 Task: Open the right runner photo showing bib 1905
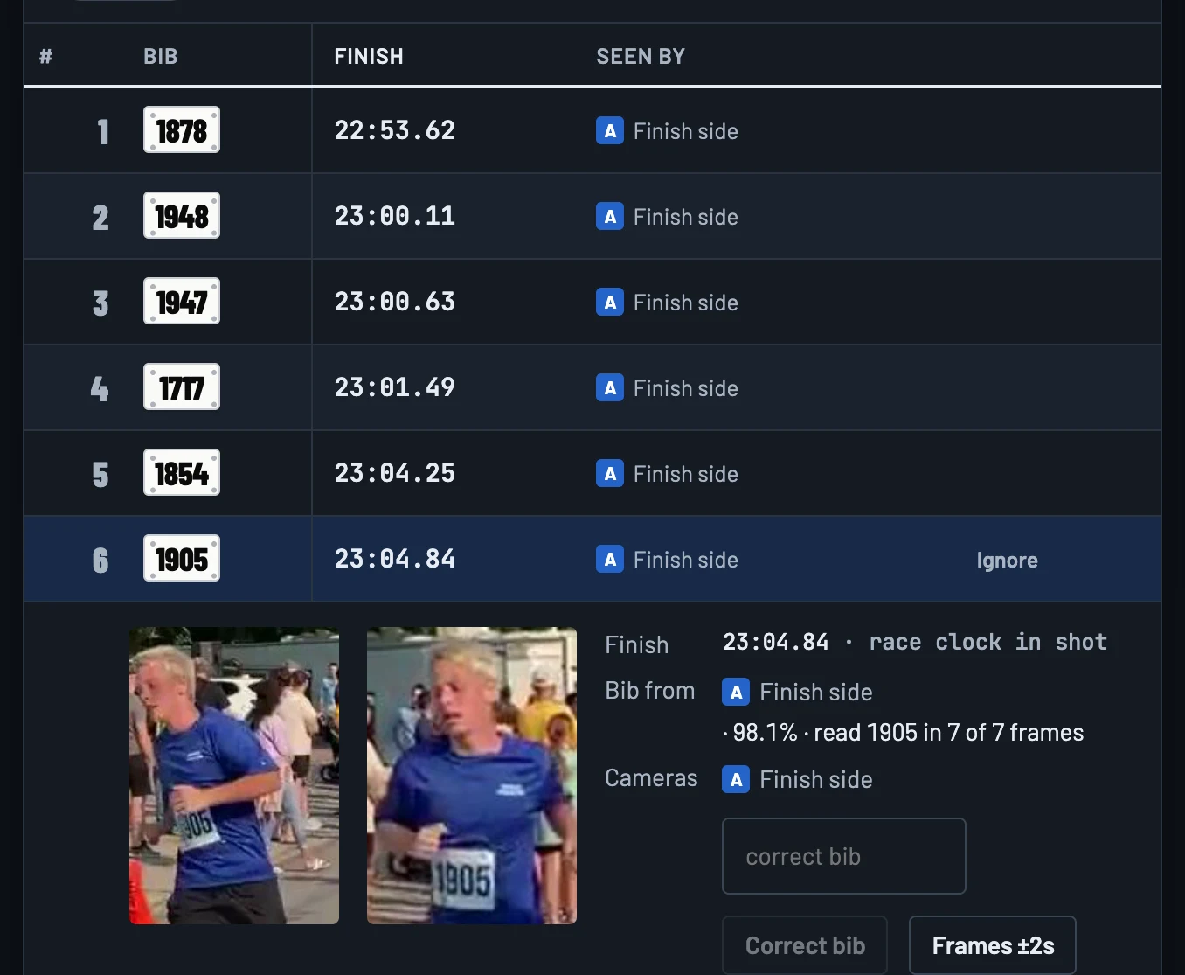tap(472, 776)
